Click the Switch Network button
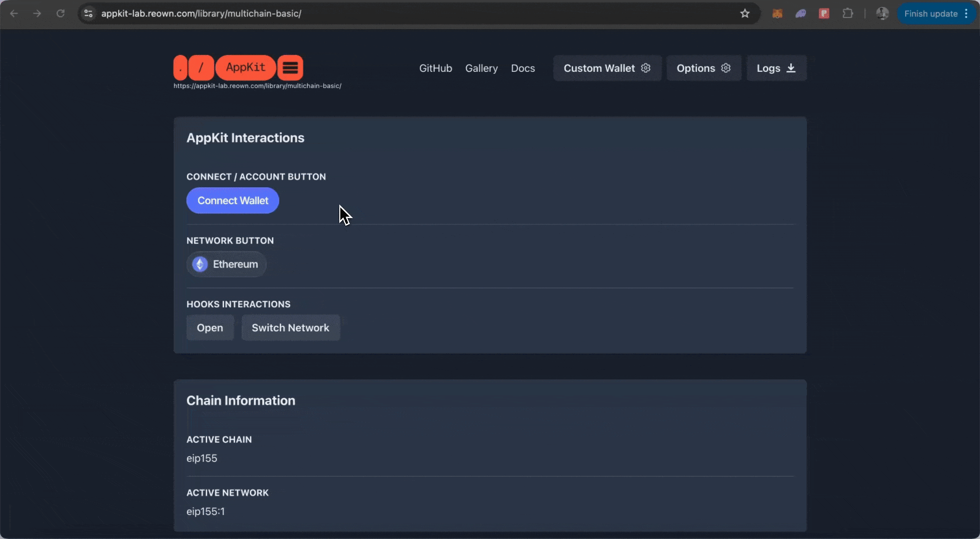 pyautogui.click(x=290, y=327)
